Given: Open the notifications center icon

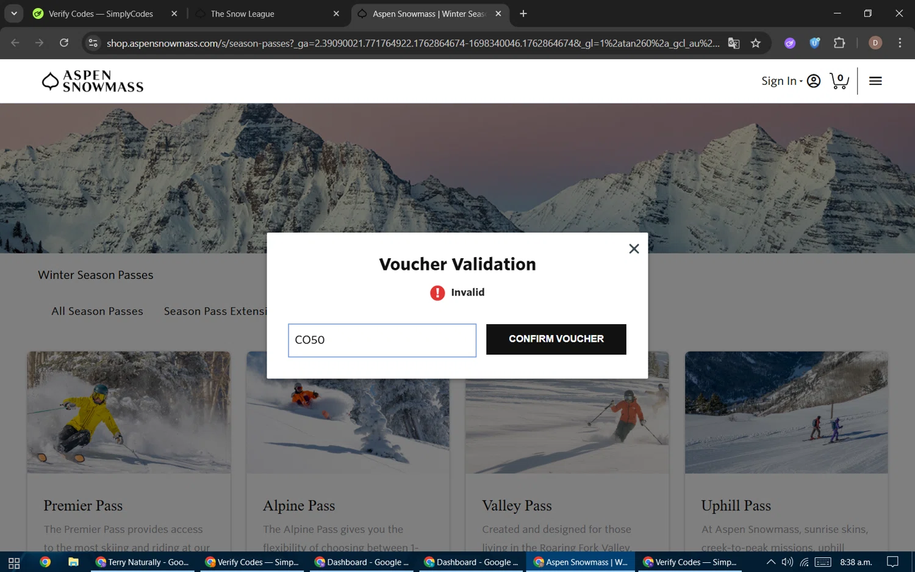Looking at the screenshot, I should coord(893,562).
